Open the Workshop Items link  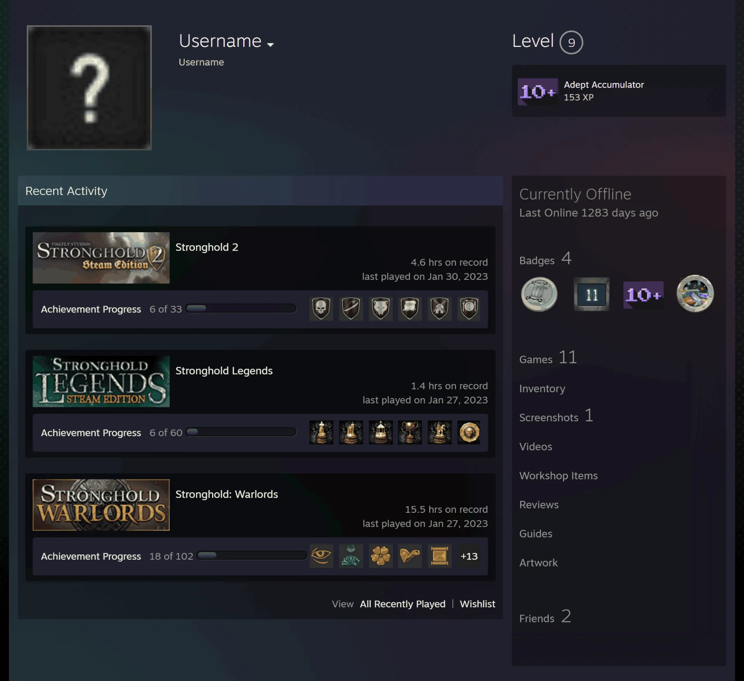pyautogui.click(x=558, y=476)
